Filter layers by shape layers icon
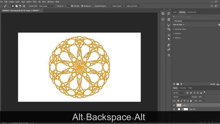220x124 pixels. pyautogui.click(x=198, y=93)
